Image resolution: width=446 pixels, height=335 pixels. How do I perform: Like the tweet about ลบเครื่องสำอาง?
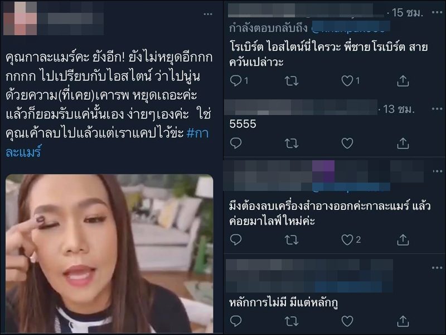347,240
